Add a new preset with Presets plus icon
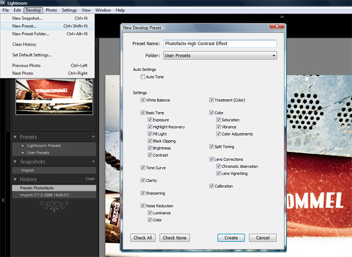 (x=93, y=137)
